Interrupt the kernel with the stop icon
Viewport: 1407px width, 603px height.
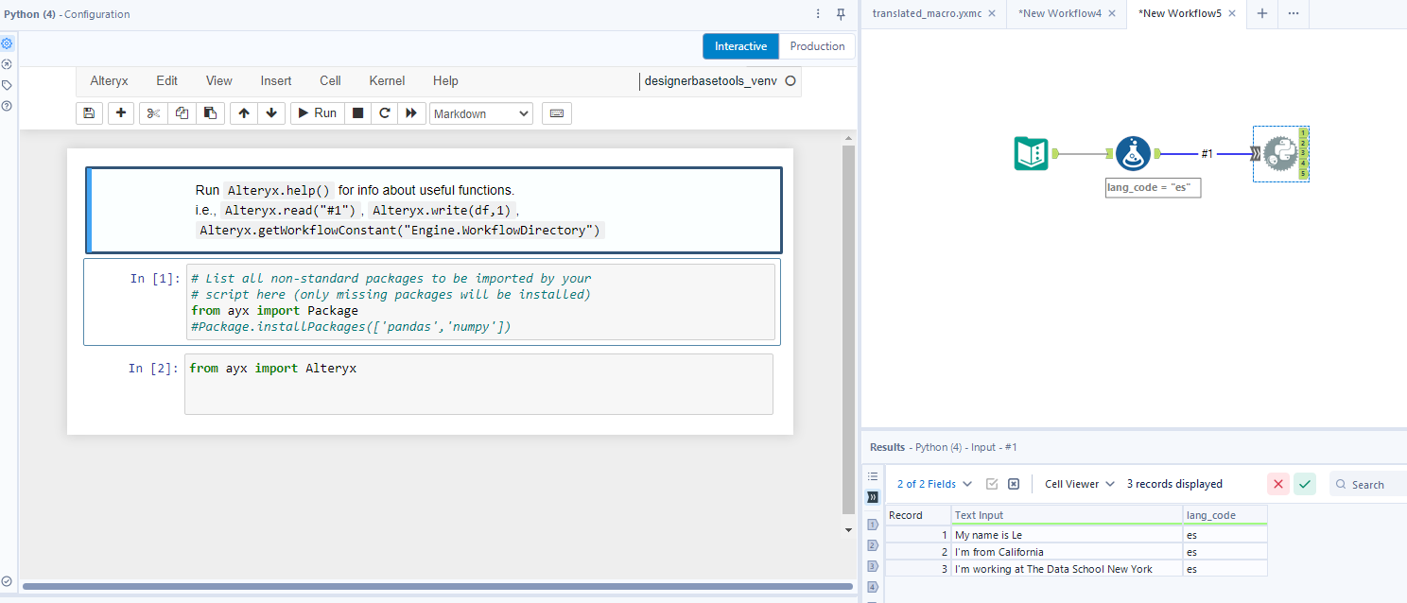[357, 113]
